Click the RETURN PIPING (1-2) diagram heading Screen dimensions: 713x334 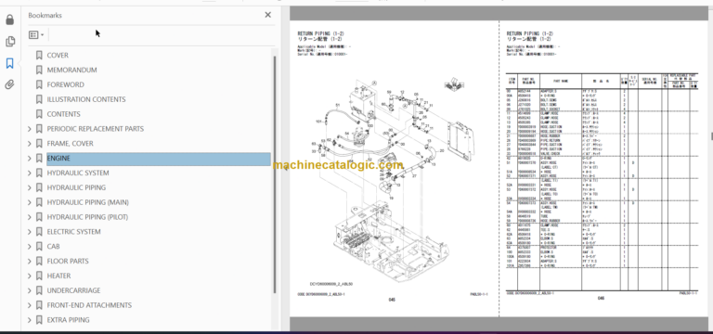[x=320, y=33]
